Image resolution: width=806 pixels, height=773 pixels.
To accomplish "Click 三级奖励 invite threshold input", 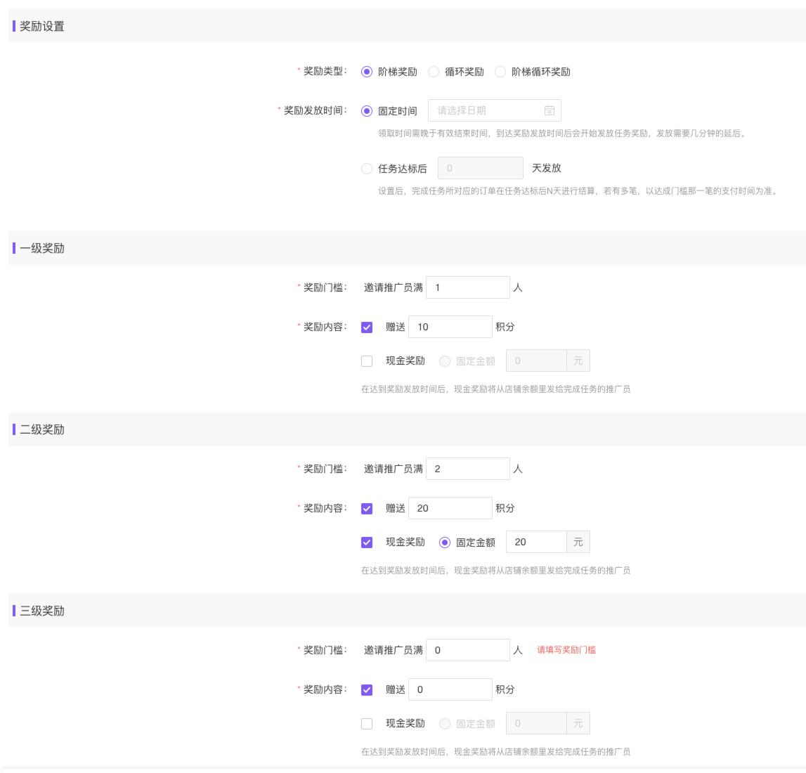I will point(468,650).
